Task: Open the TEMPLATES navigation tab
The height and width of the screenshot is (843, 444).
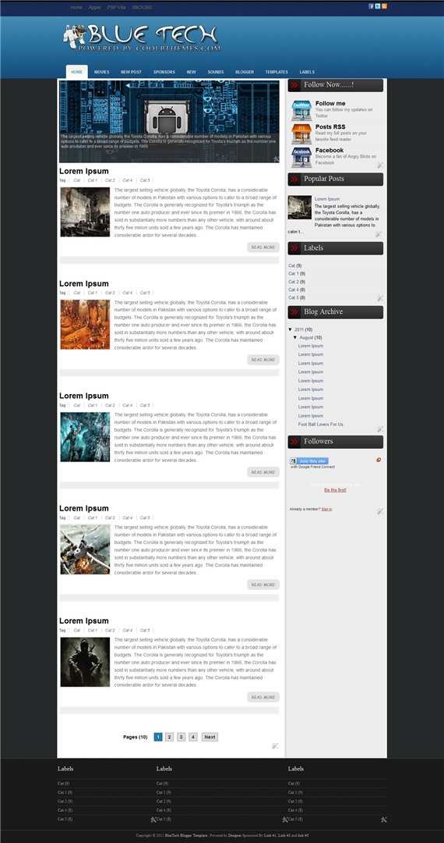Action: coord(277,72)
